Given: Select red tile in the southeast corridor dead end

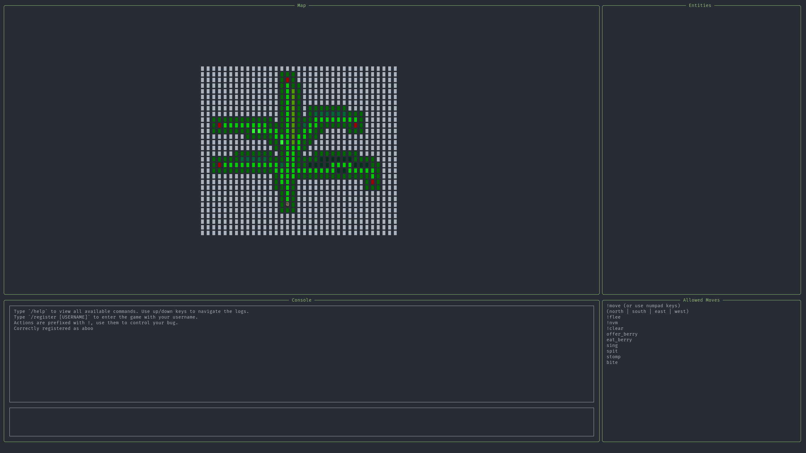Looking at the screenshot, I should tap(372, 182).
